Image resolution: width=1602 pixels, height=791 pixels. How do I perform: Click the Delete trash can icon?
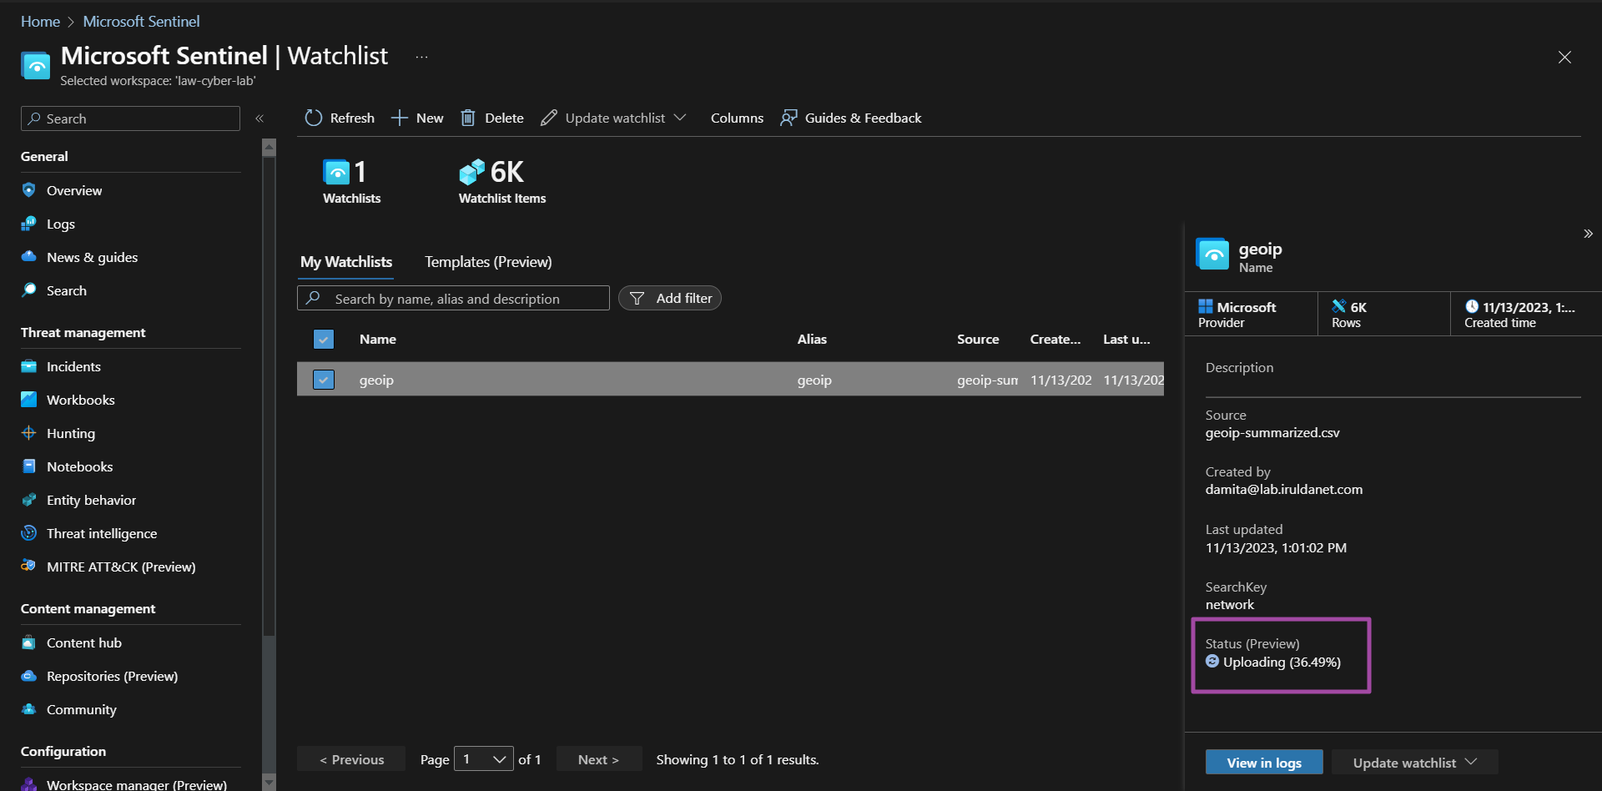pos(468,118)
